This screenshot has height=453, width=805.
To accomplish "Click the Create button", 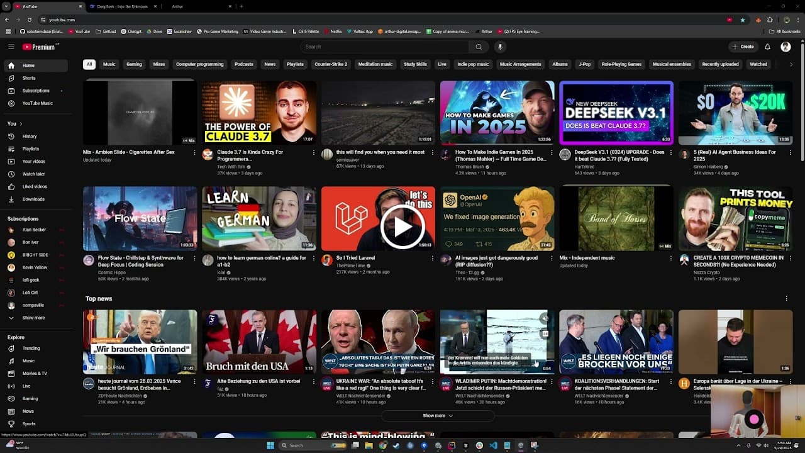I will [743, 47].
